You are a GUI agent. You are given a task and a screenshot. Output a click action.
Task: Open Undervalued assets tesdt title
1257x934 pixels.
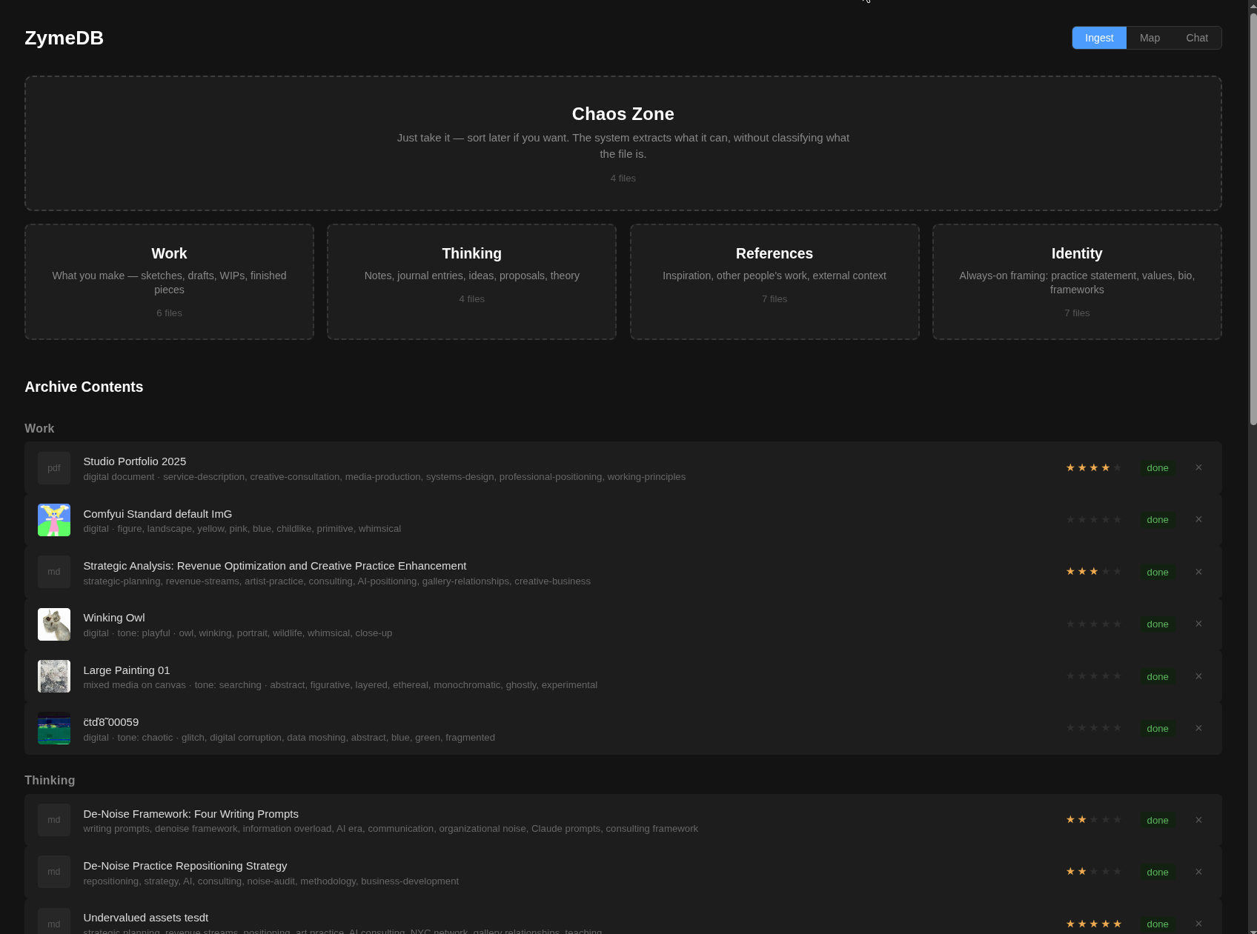point(146,918)
